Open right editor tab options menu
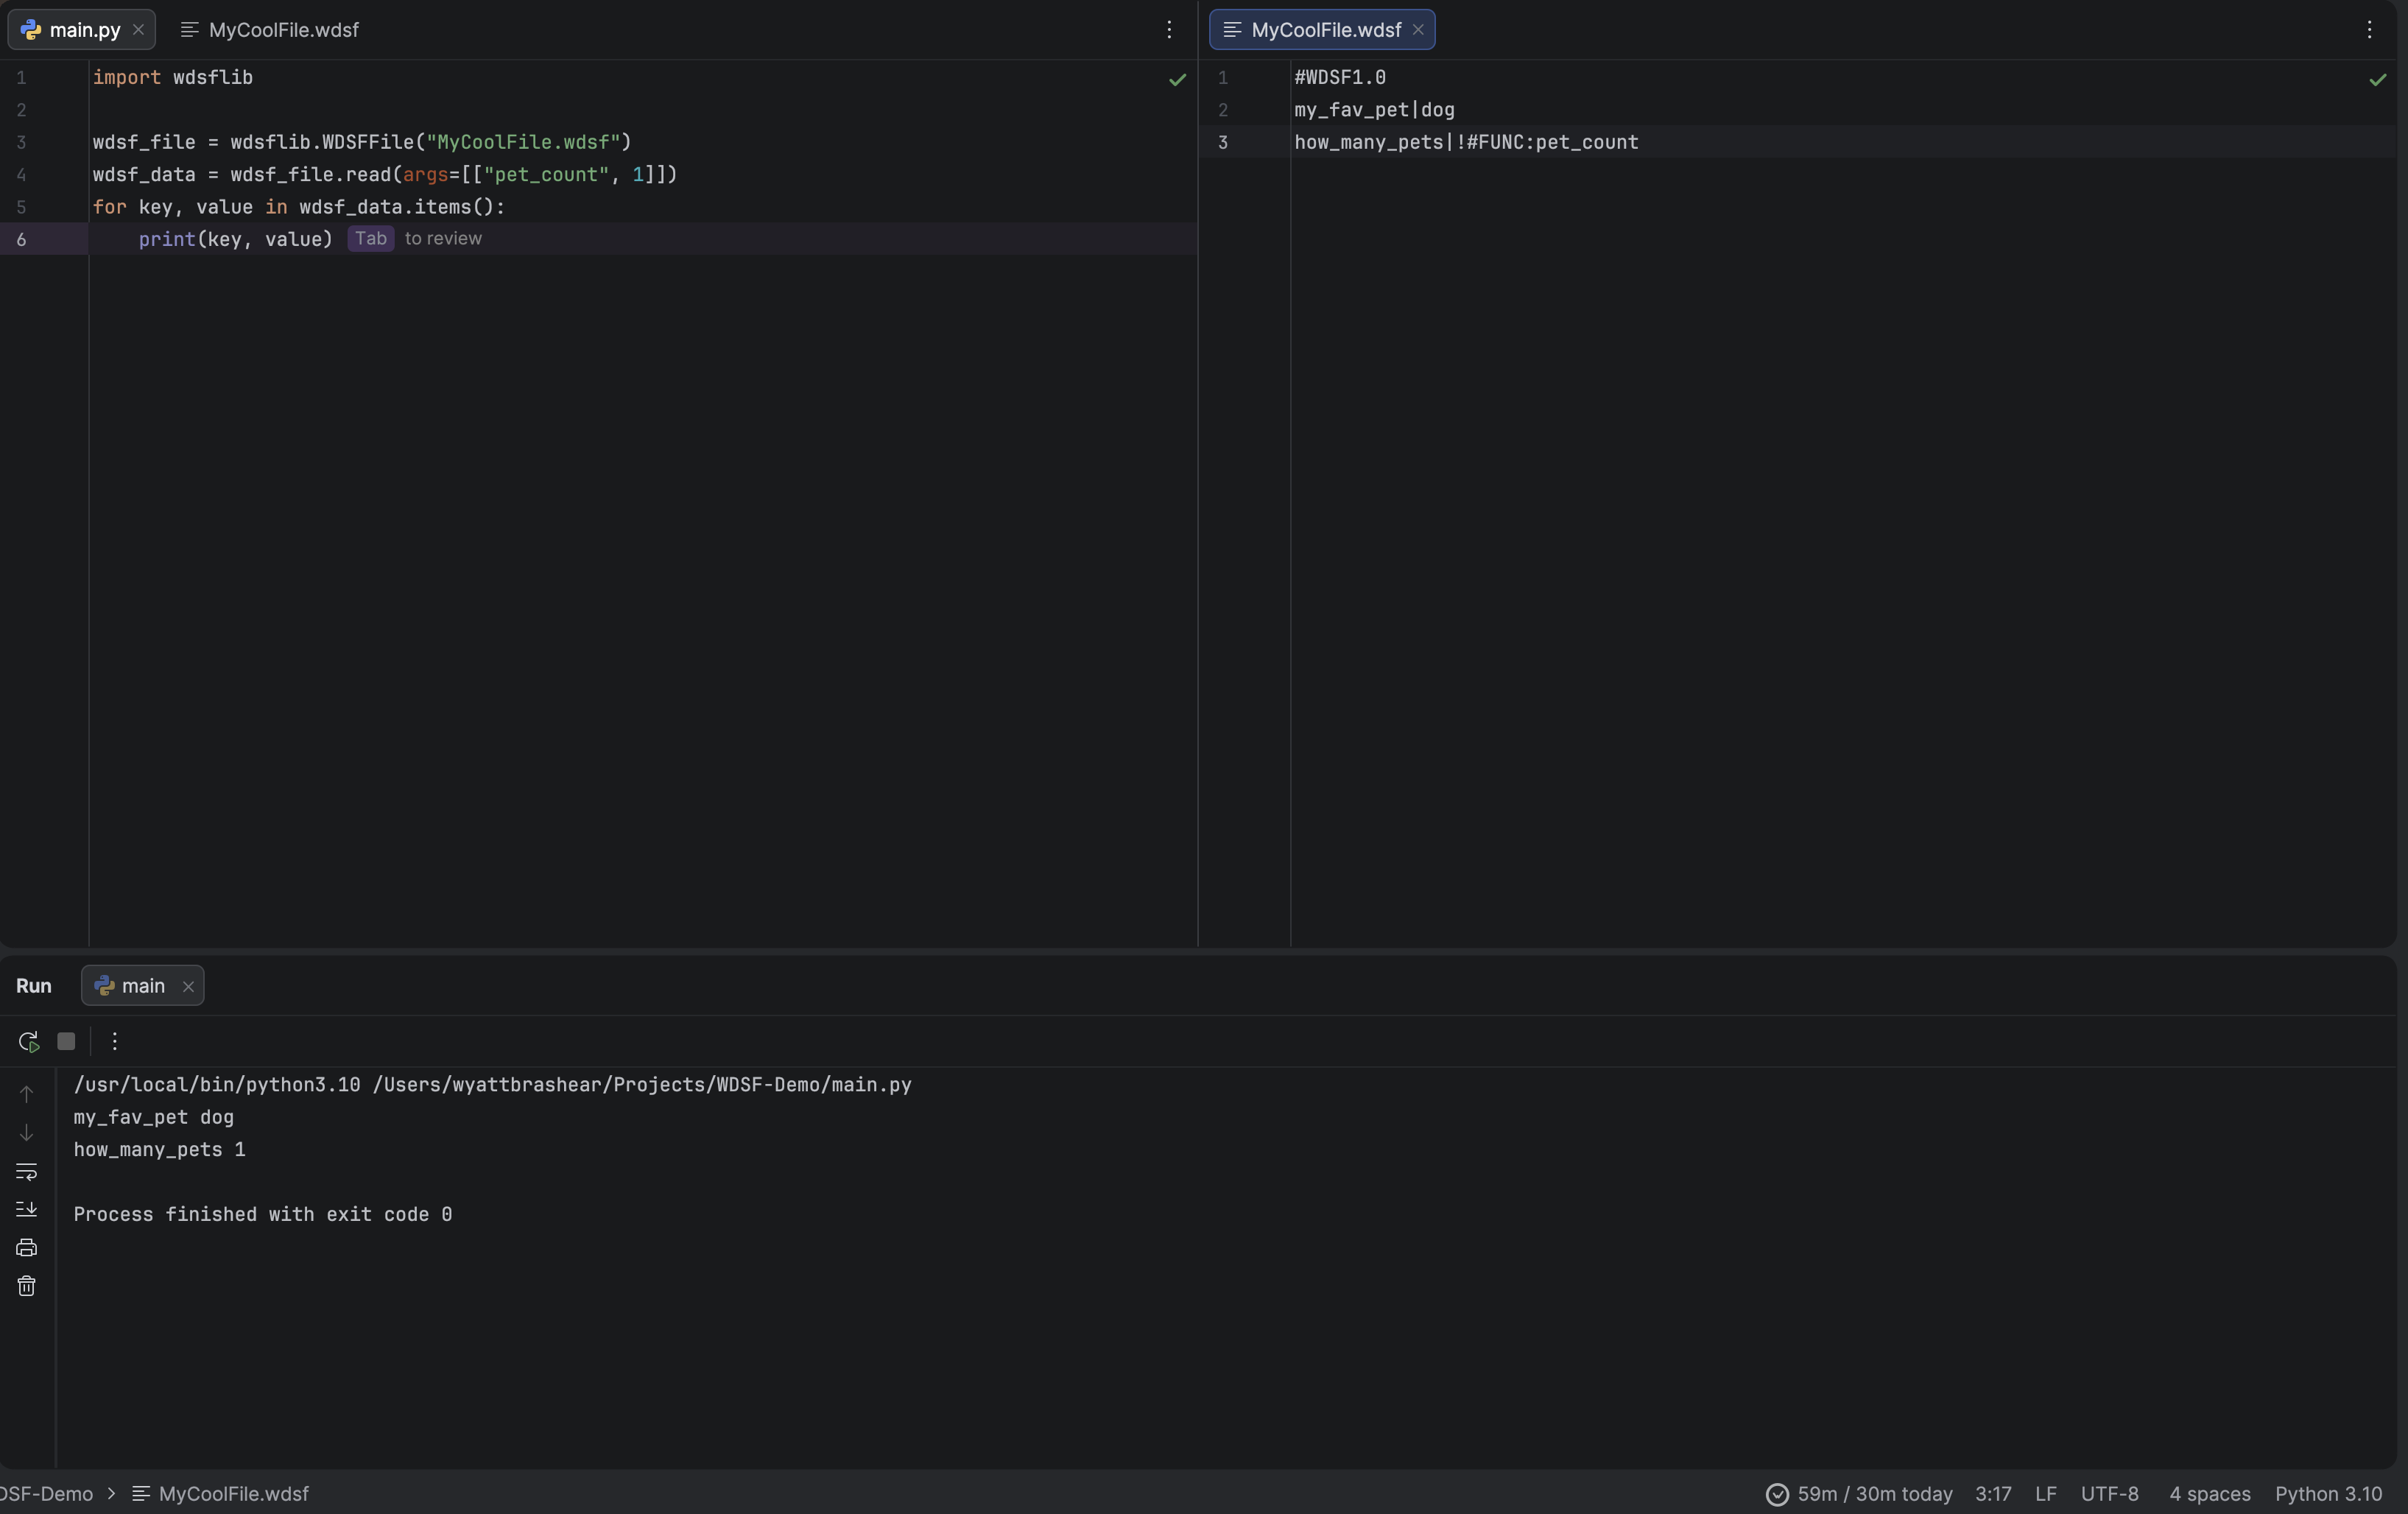2408x1514 pixels. (2369, 30)
